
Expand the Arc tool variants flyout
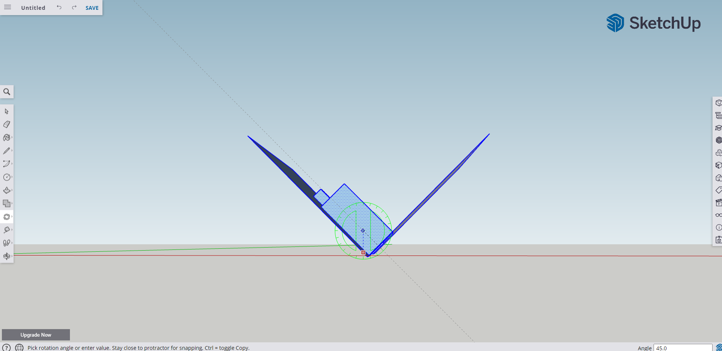point(12,164)
